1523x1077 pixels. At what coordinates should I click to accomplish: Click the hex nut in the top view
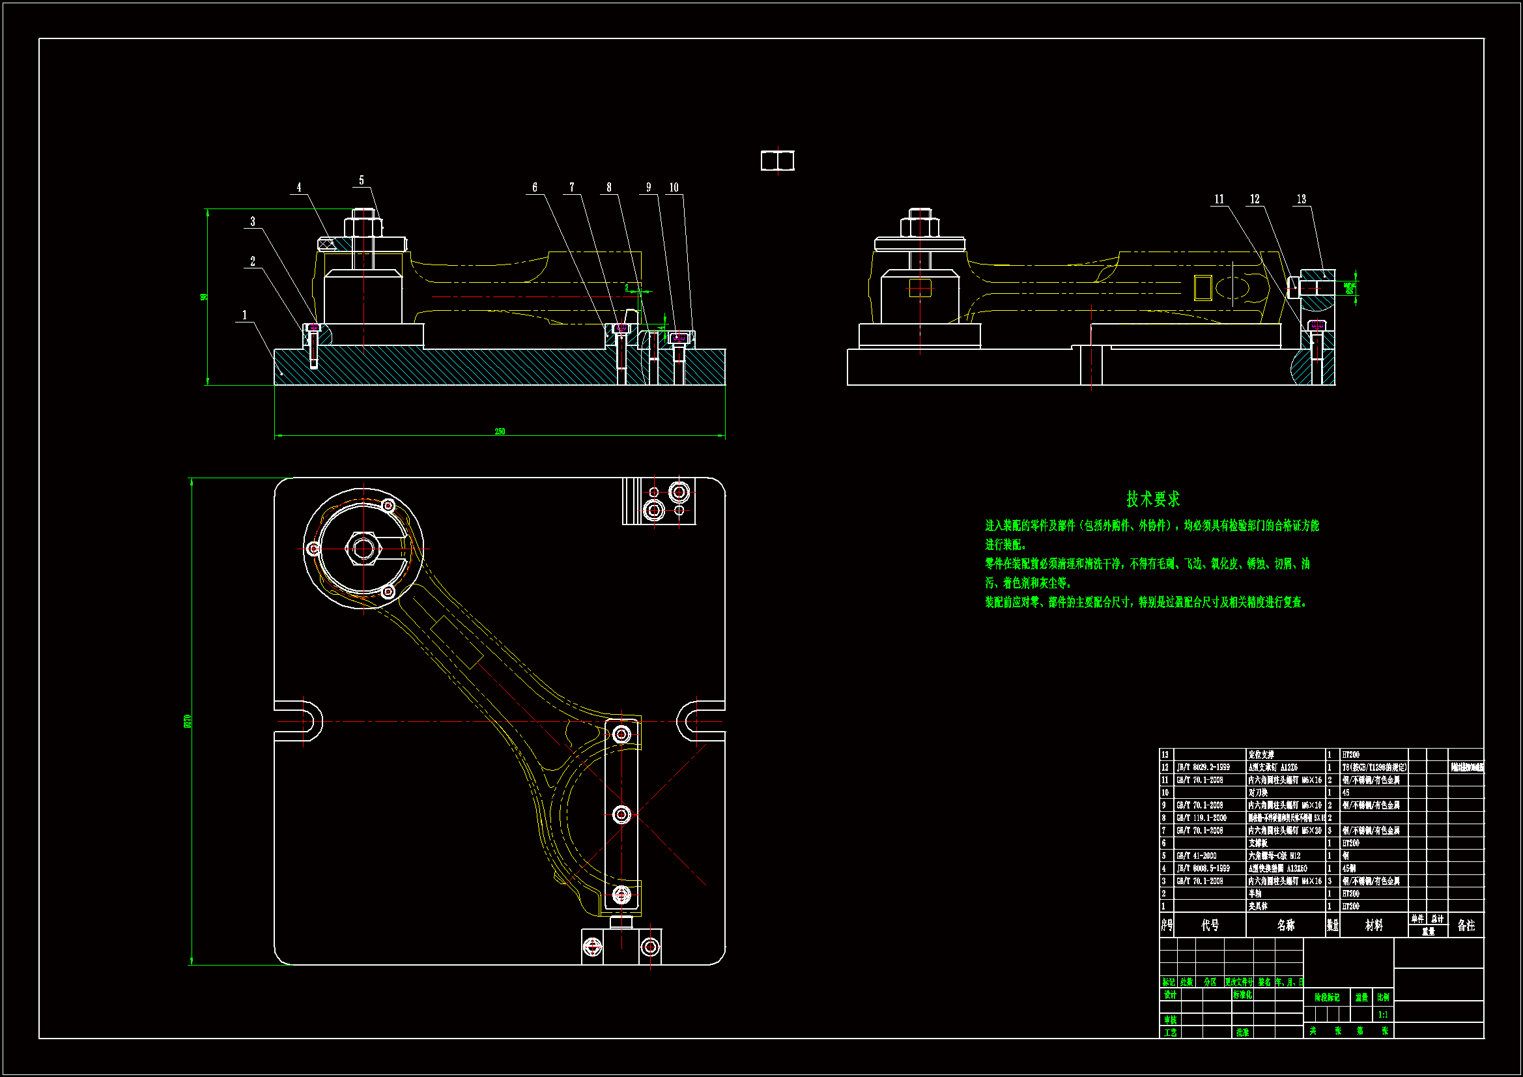363,548
